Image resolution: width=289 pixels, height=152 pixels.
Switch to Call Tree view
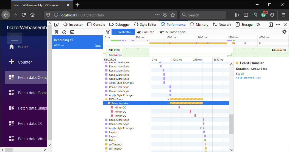146,32
